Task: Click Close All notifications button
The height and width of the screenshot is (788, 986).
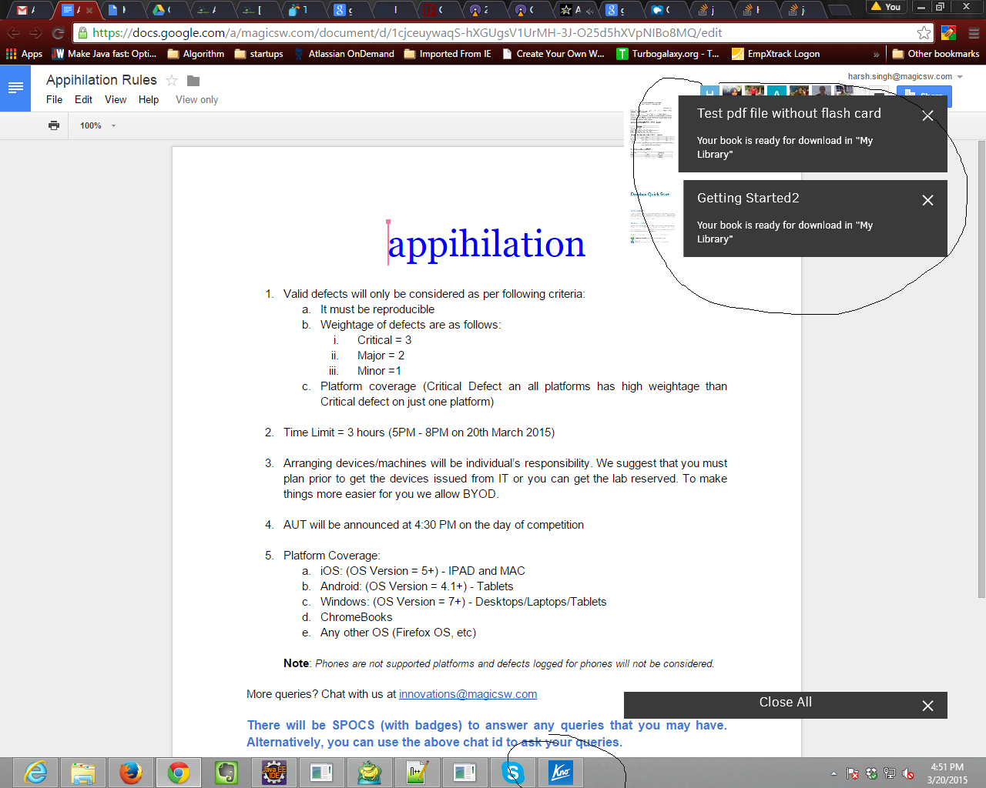Action: click(x=785, y=703)
